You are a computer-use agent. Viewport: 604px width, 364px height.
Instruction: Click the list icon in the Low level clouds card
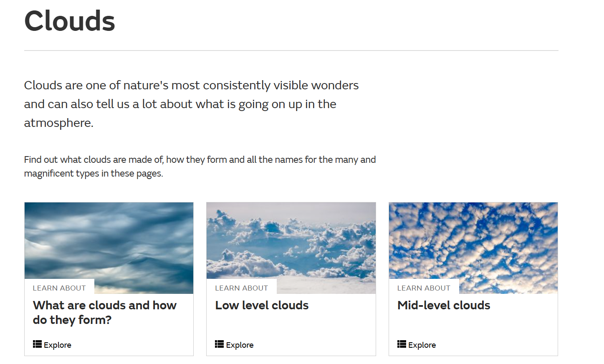[219, 344]
